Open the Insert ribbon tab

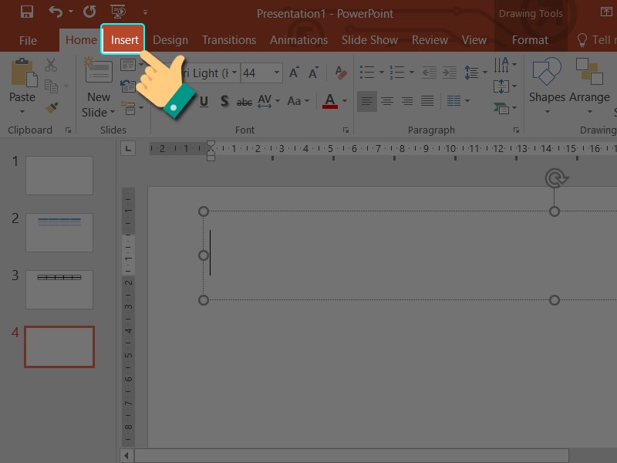click(x=124, y=40)
